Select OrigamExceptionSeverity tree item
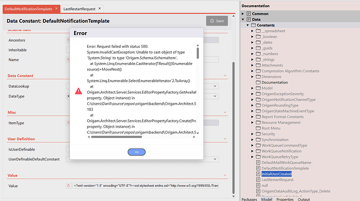This screenshot has width=360, height=201. 283,94
